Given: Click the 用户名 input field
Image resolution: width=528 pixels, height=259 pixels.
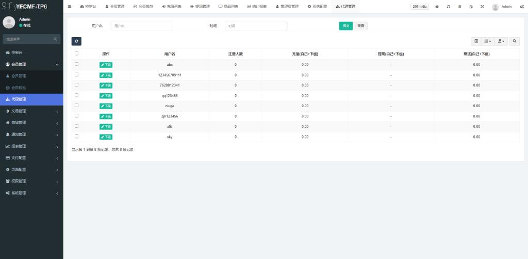Looking at the screenshot, I should pos(142,26).
